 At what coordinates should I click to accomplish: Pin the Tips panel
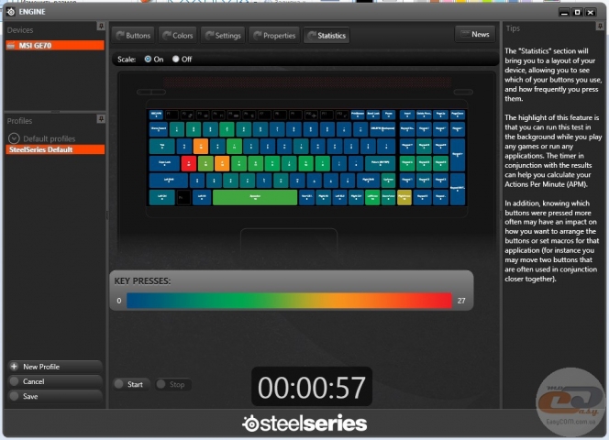pos(600,26)
